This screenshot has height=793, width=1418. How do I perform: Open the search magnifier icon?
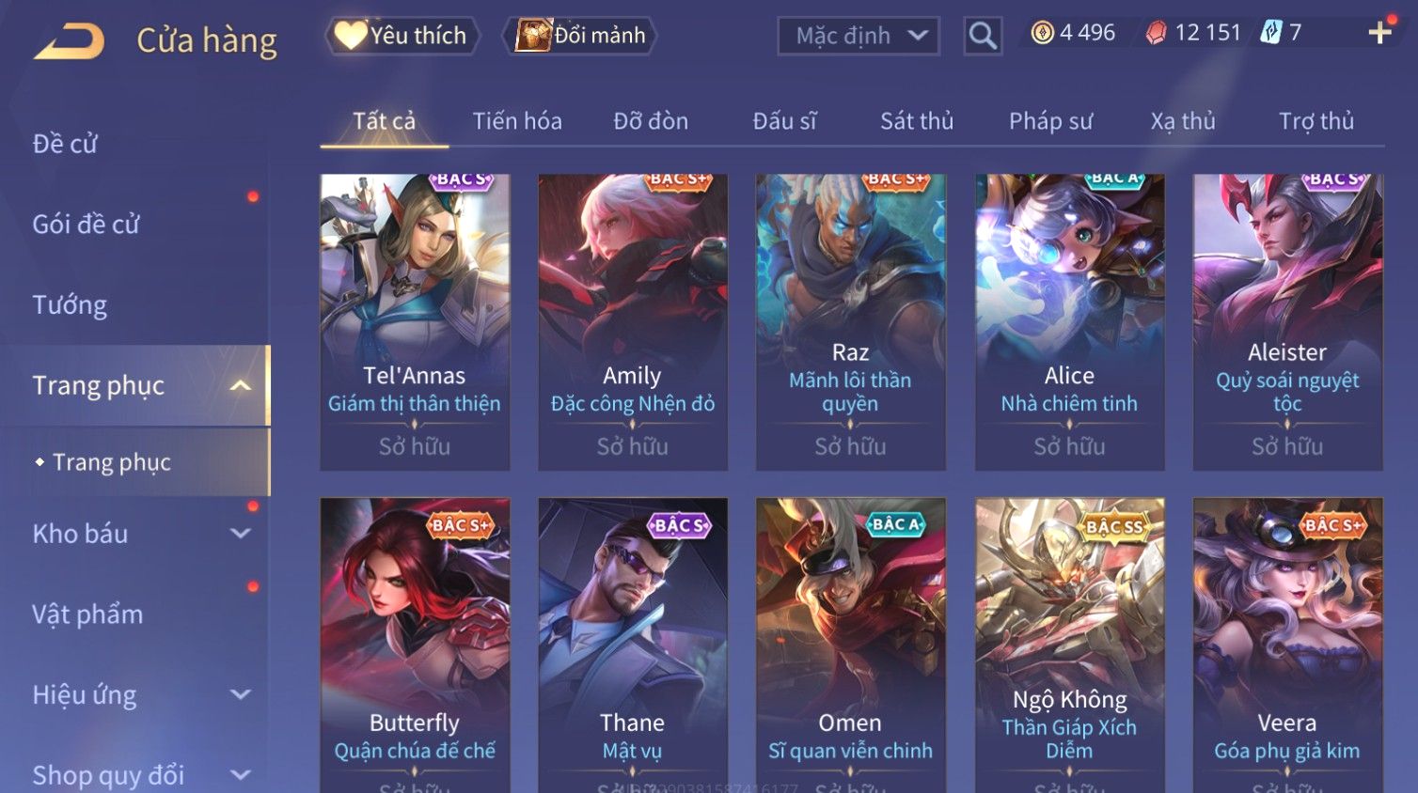pyautogui.click(x=983, y=36)
